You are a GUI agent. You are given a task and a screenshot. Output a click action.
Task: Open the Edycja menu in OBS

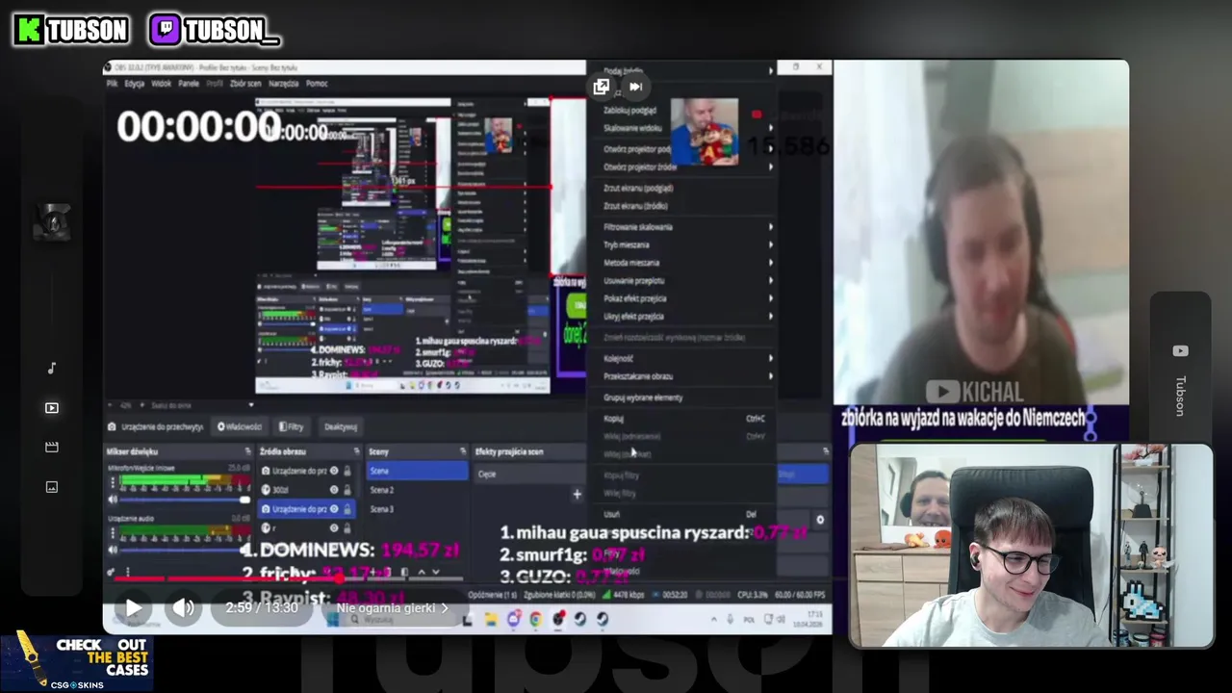135,84
